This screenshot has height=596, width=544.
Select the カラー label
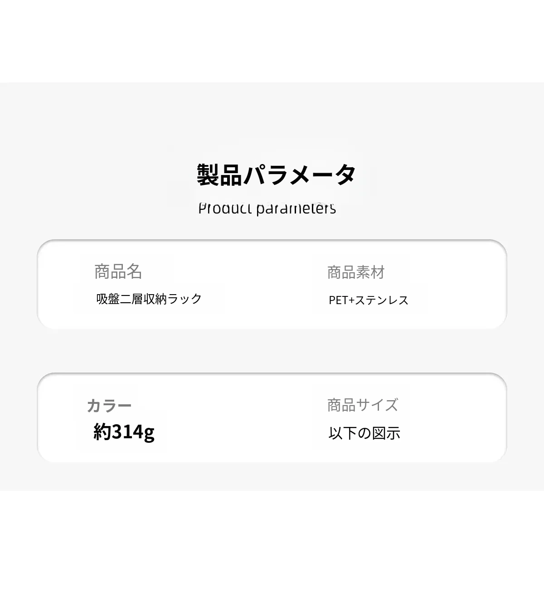[x=109, y=406]
